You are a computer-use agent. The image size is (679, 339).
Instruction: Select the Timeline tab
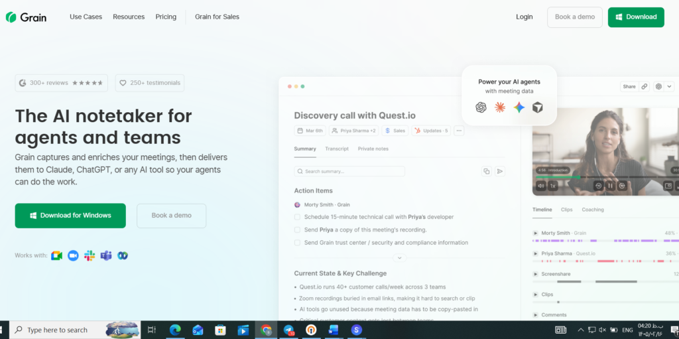pos(542,210)
